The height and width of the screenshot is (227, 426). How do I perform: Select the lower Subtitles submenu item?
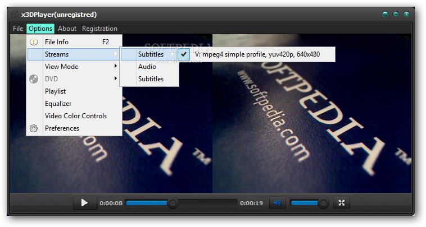tap(149, 79)
